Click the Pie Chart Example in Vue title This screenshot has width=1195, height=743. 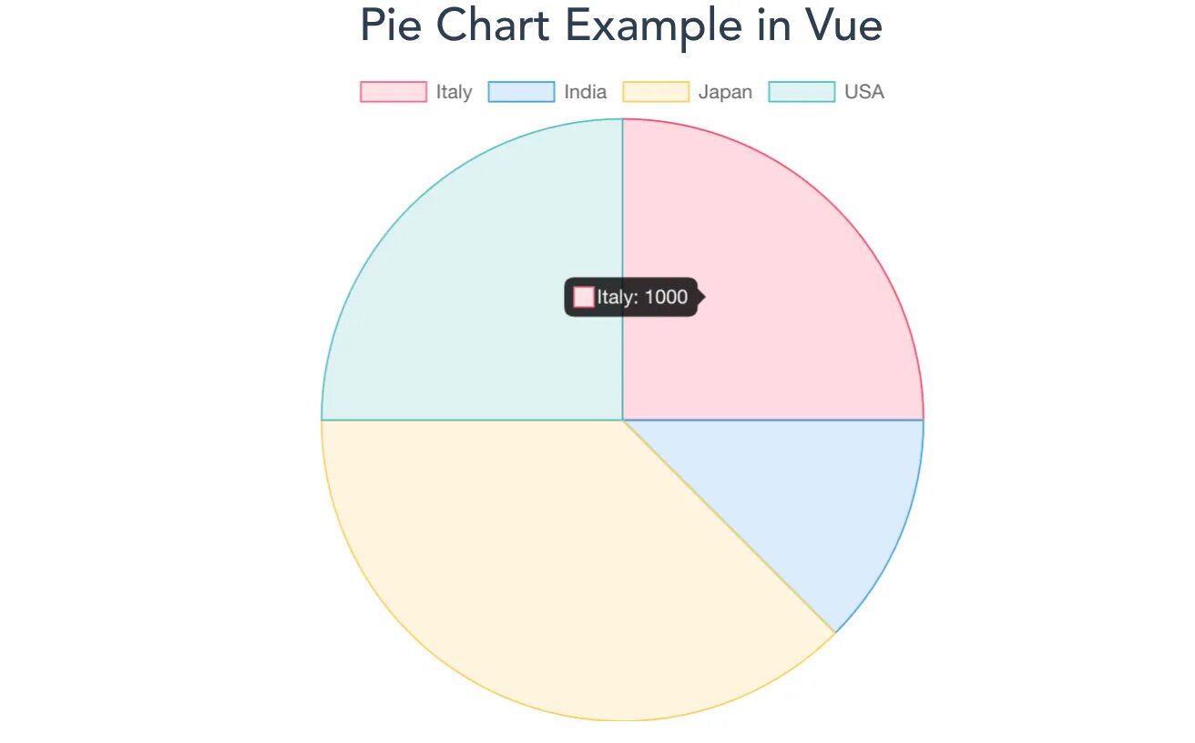pos(622,25)
